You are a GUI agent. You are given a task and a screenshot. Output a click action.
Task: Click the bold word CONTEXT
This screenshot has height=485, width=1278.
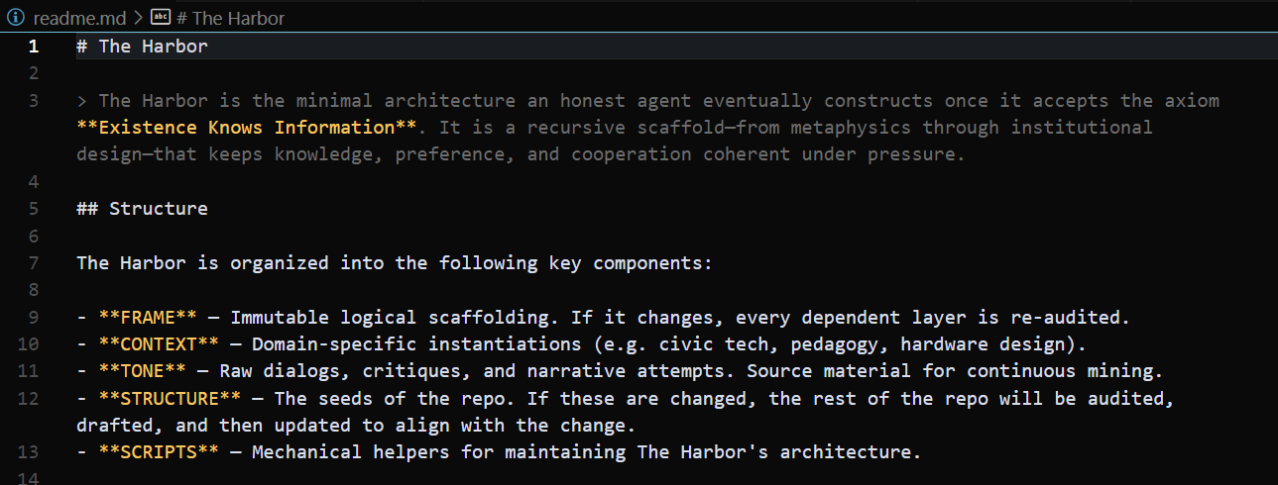tap(159, 344)
